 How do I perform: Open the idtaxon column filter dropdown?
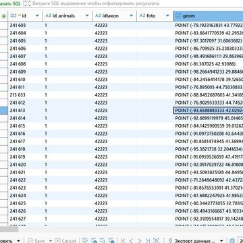pos(131,16)
